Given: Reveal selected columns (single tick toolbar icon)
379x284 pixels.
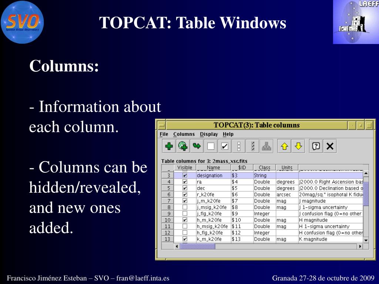Looking at the screenshot, I should coord(225,146).
